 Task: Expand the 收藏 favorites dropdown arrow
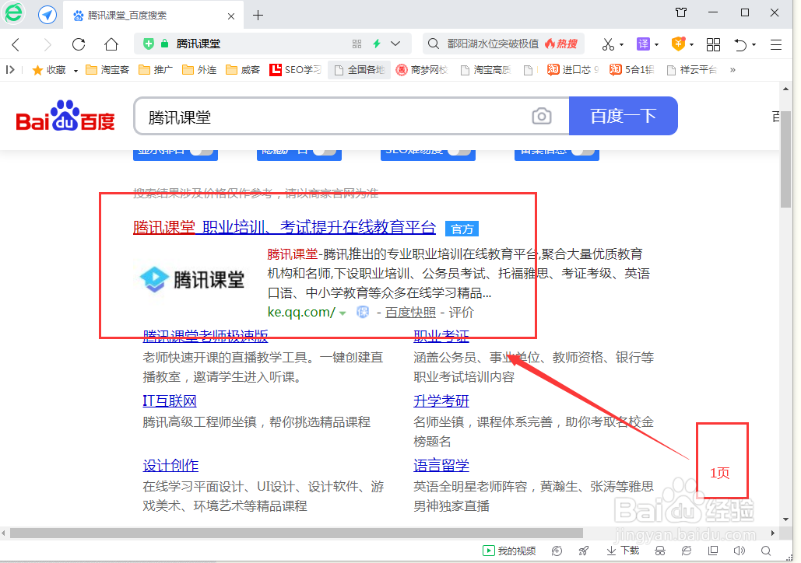(x=76, y=71)
